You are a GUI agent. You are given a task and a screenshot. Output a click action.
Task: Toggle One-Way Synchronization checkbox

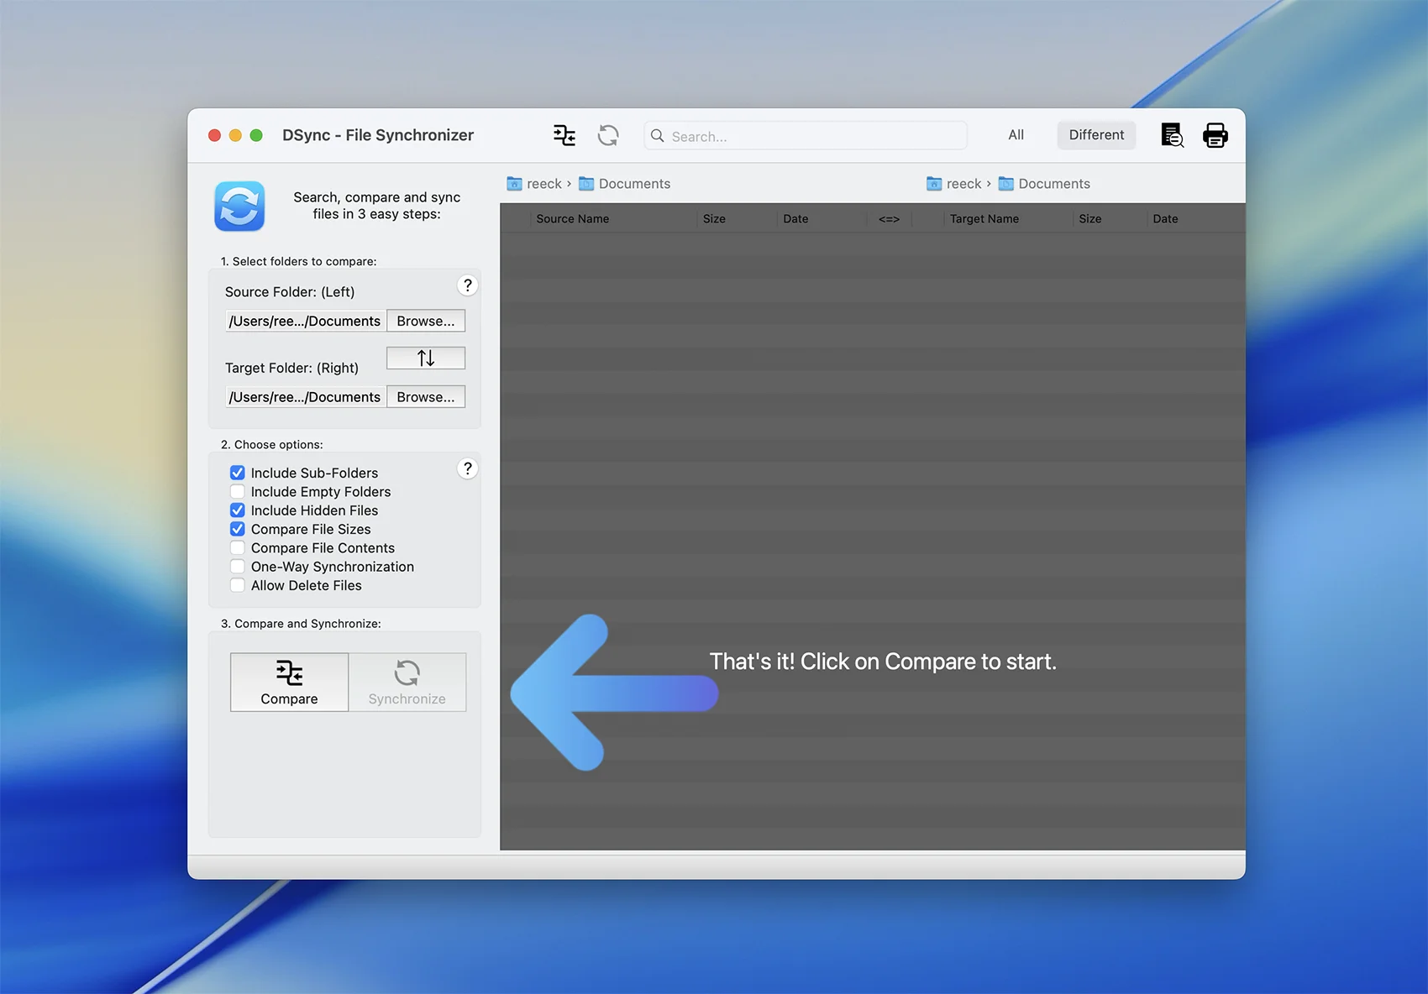pos(238,567)
